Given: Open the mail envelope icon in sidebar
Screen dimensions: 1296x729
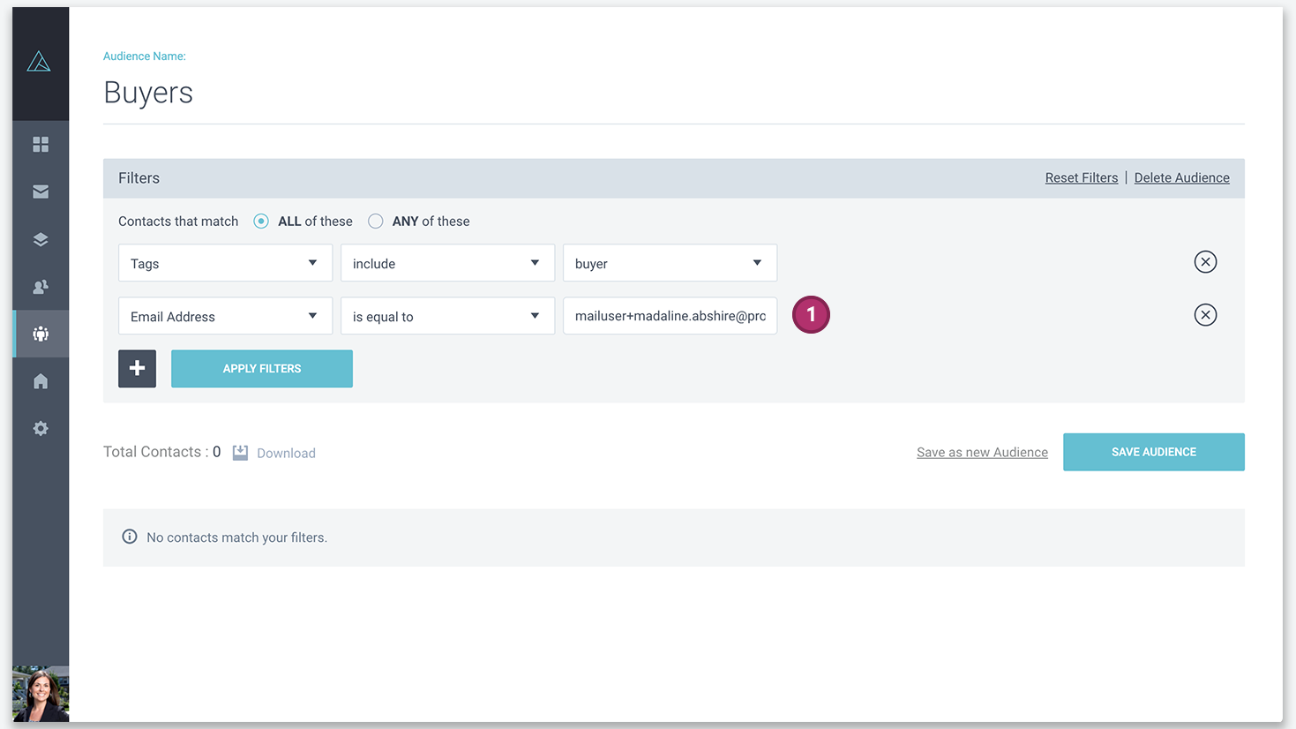Looking at the screenshot, I should (x=41, y=192).
